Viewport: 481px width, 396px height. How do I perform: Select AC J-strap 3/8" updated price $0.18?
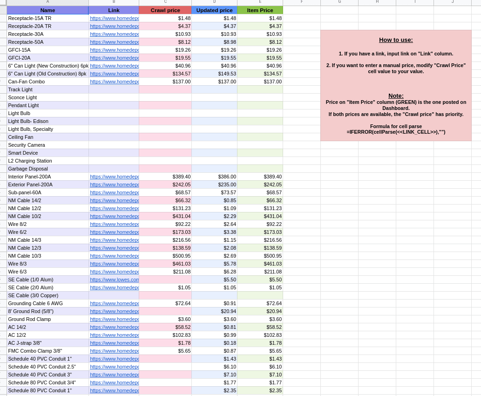pyautogui.click(x=215, y=343)
